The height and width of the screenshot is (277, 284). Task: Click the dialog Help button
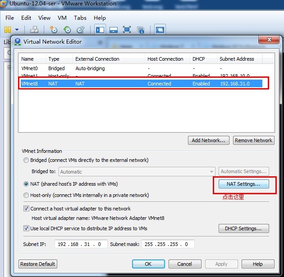tap(258, 264)
